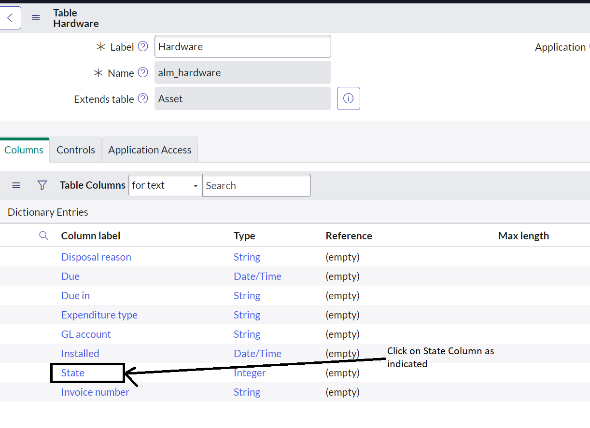Click the Label input containing Hardware
This screenshot has height=428, width=590.
pyautogui.click(x=243, y=46)
